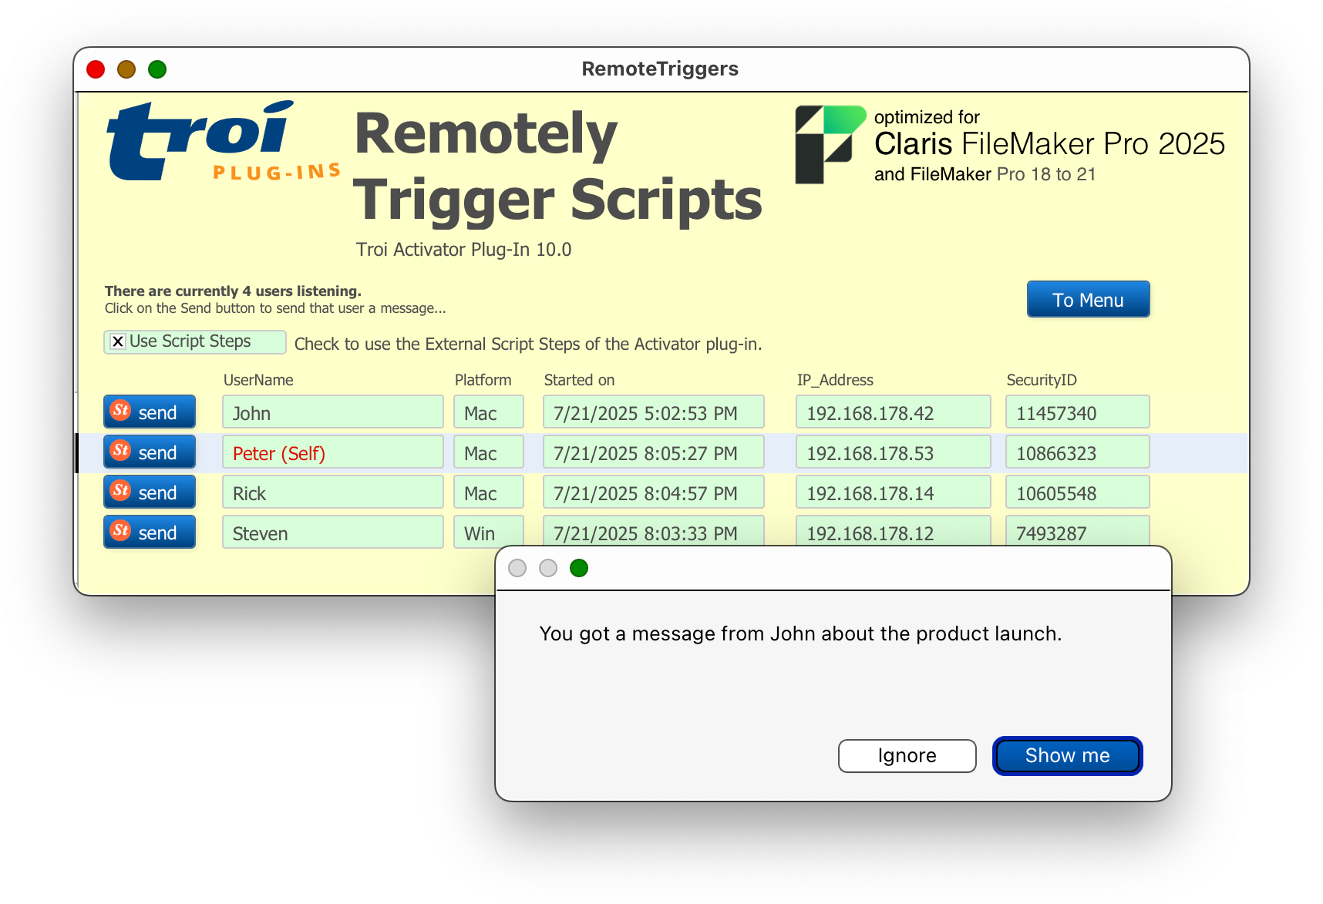Click the message about the product launch
Viewport: 1323px width, 904px height.
(x=800, y=633)
